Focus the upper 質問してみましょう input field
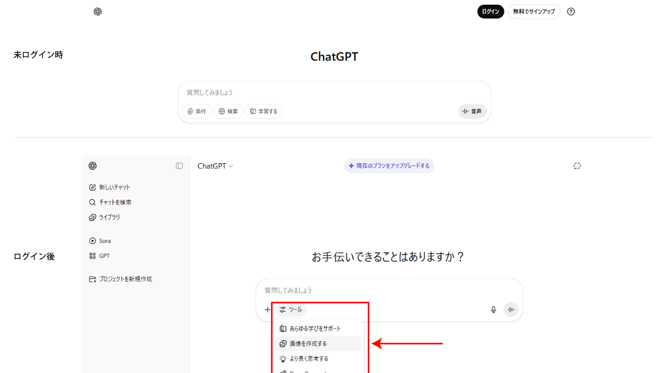663x373 pixels. pos(334,92)
